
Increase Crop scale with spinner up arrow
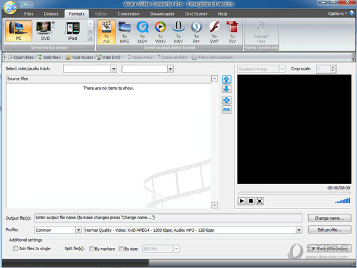tap(333, 67)
